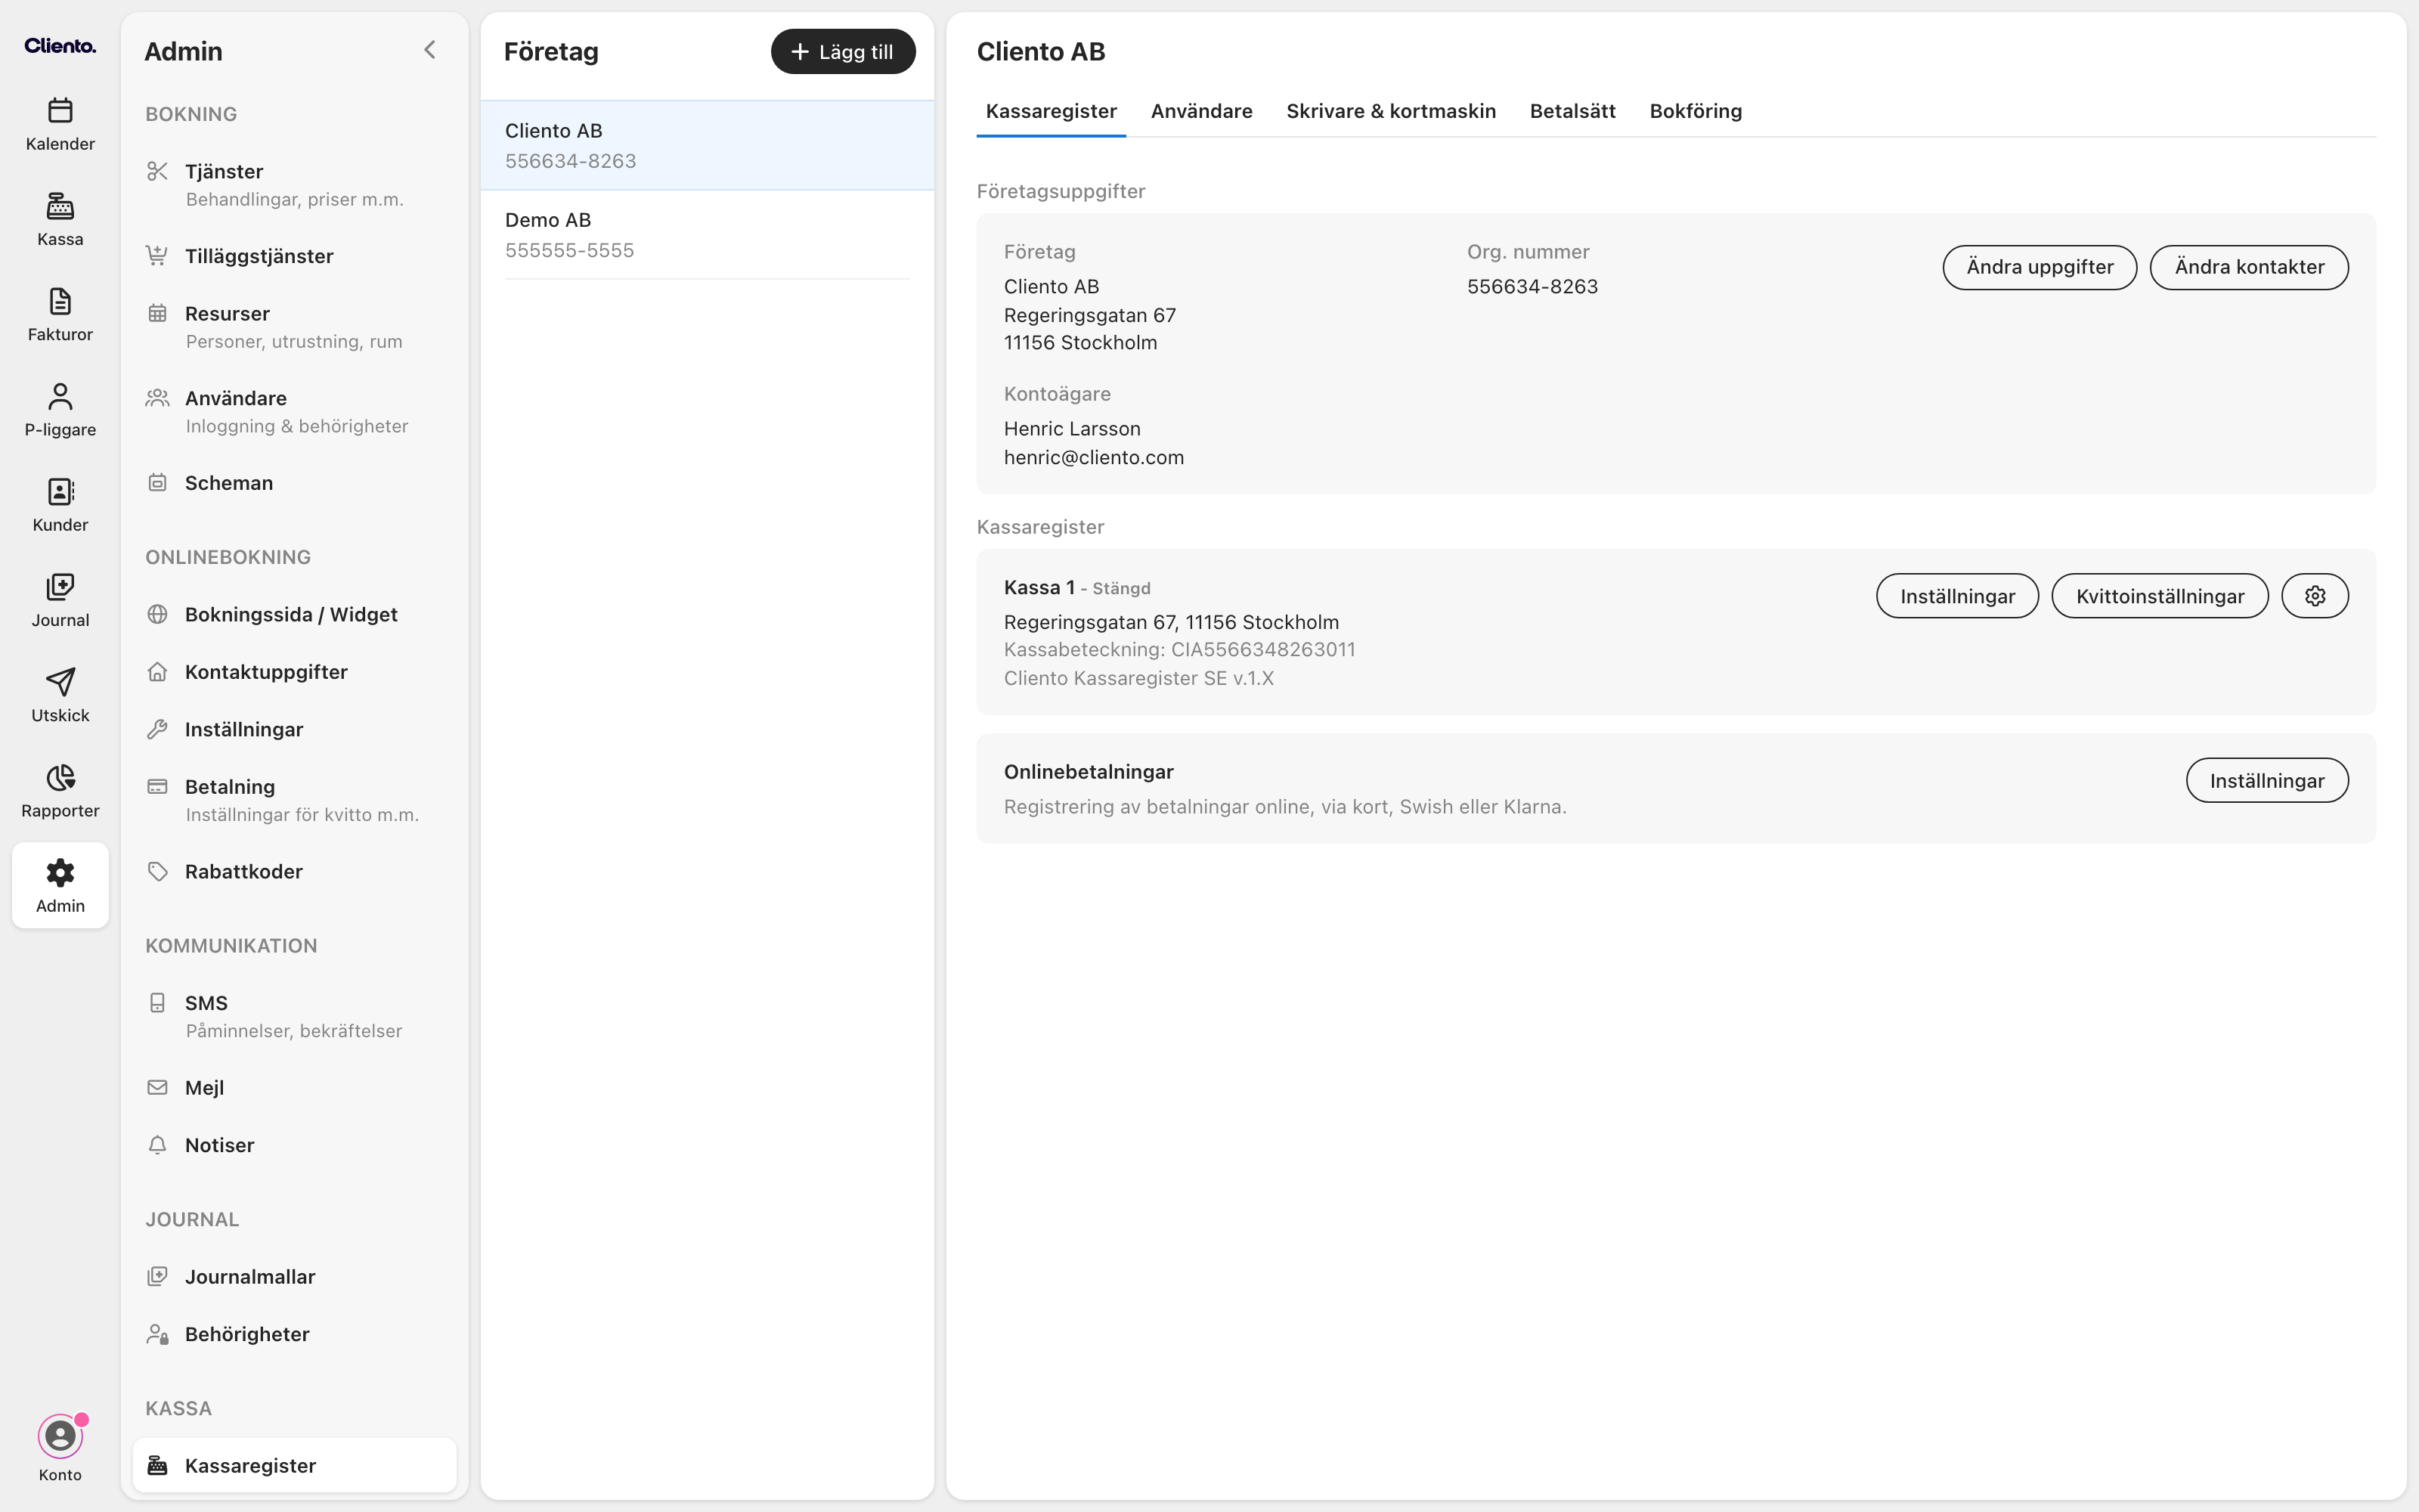Open the Rapporter pie chart icon
This screenshot has height=1512, width=2419.
pos(60,777)
